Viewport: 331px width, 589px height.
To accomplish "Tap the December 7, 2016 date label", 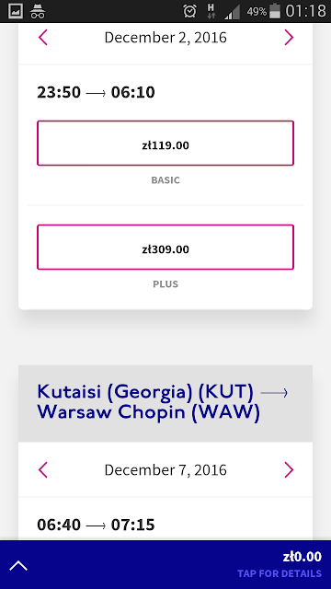I will click(x=165, y=470).
